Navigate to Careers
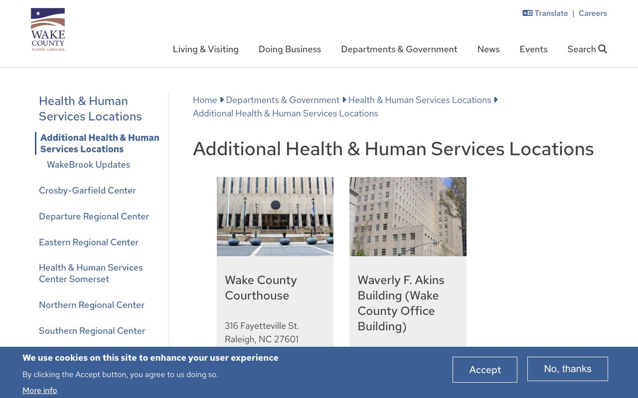Image resolution: width=638 pixels, height=398 pixels. pos(593,13)
